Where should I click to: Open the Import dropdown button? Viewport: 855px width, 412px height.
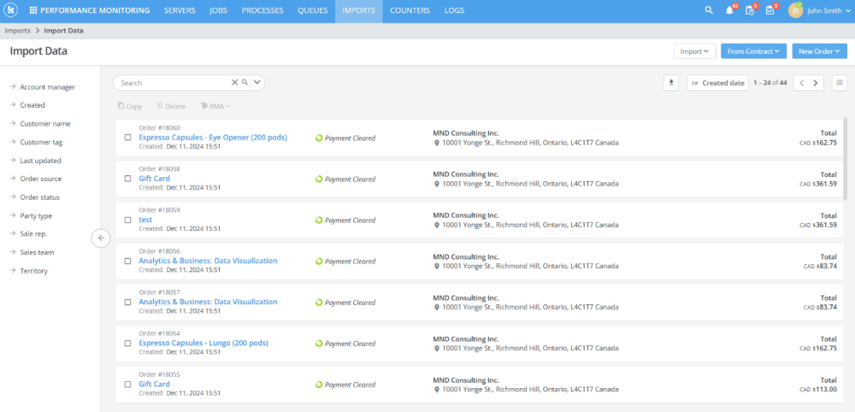pos(694,51)
